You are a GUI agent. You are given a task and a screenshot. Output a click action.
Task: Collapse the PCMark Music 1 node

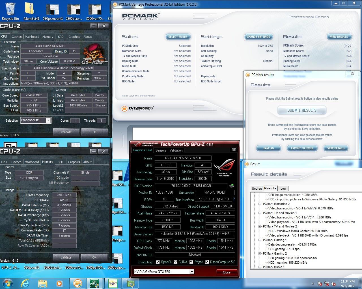[260, 267]
